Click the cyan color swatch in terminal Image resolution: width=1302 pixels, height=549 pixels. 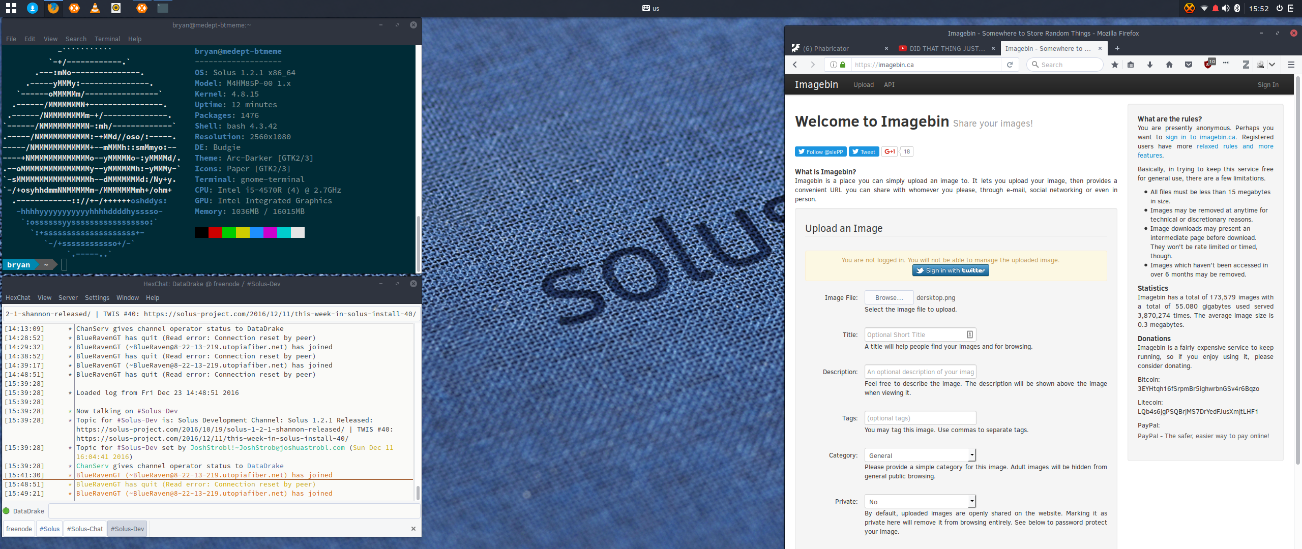pos(284,232)
